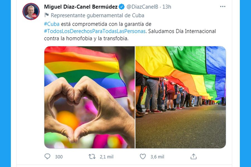Click the 300 replies count
251x167 pixels.
[59, 157]
